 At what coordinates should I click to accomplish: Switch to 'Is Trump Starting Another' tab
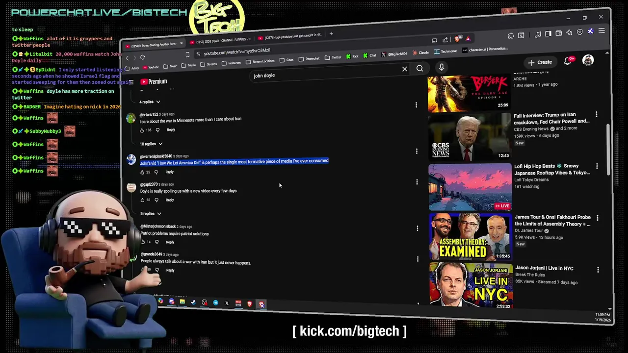(x=154, y=45)
